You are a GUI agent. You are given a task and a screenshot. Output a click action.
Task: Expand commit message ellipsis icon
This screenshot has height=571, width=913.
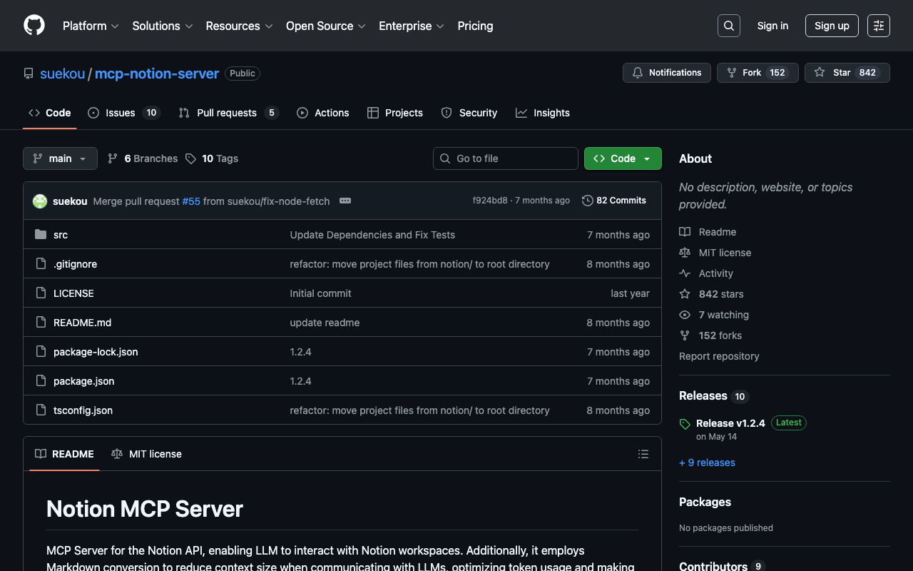pos(345,201)
